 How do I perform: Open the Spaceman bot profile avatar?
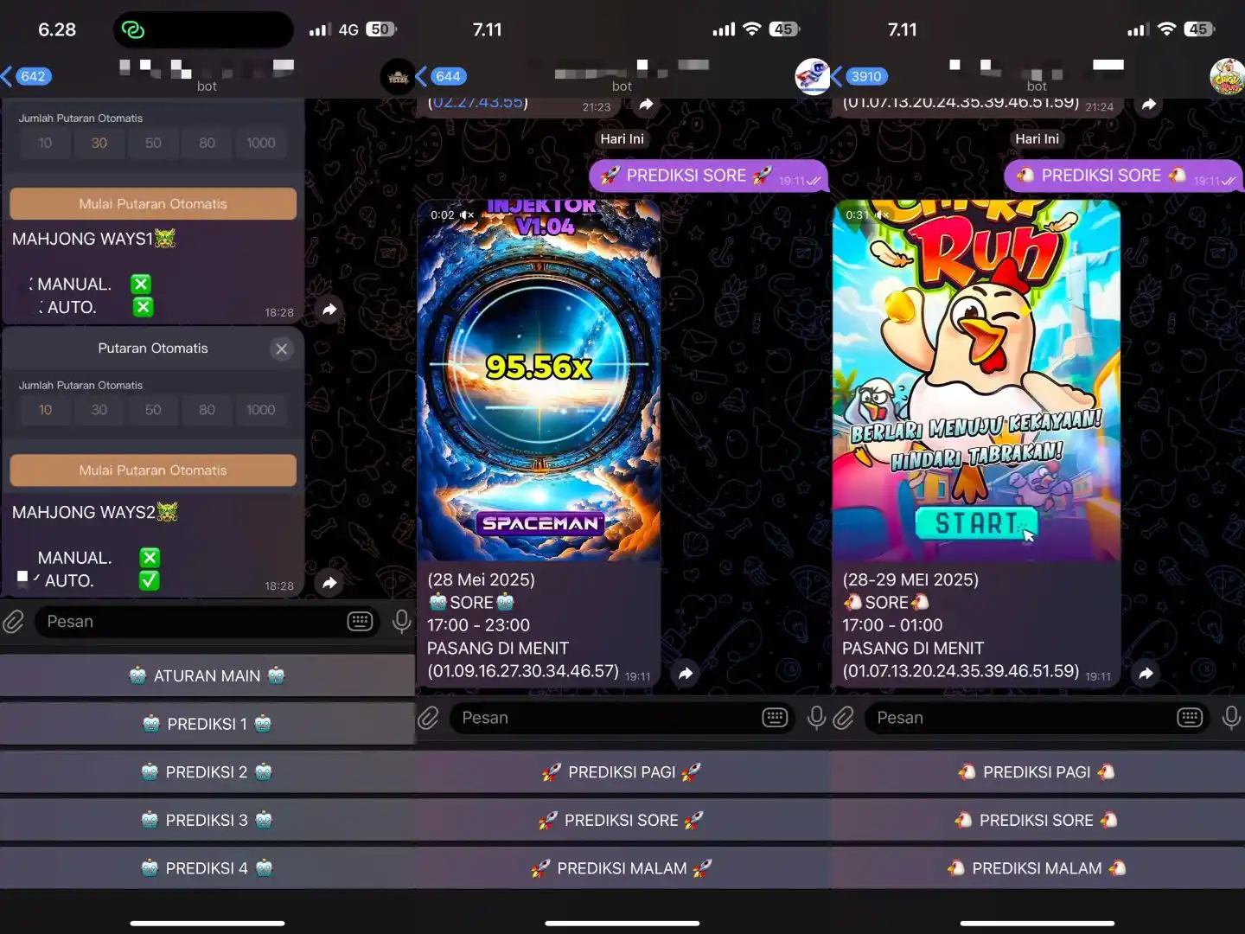pos(812,77)
